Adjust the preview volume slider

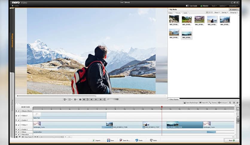[113, 99]
